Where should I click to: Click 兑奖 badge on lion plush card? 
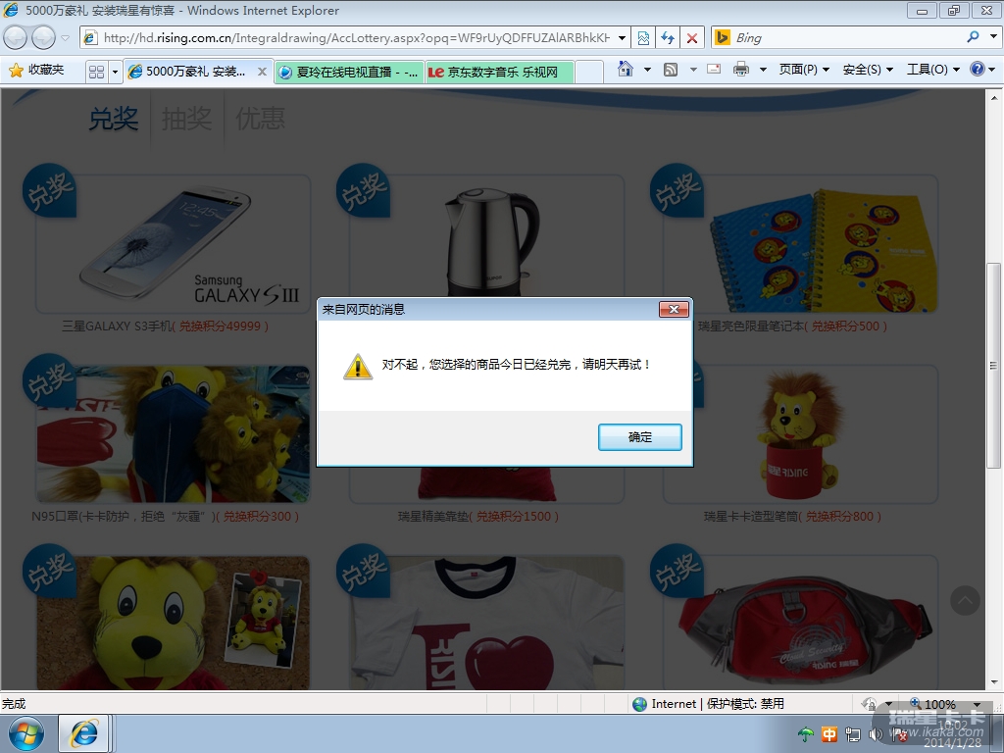[49, 571]
